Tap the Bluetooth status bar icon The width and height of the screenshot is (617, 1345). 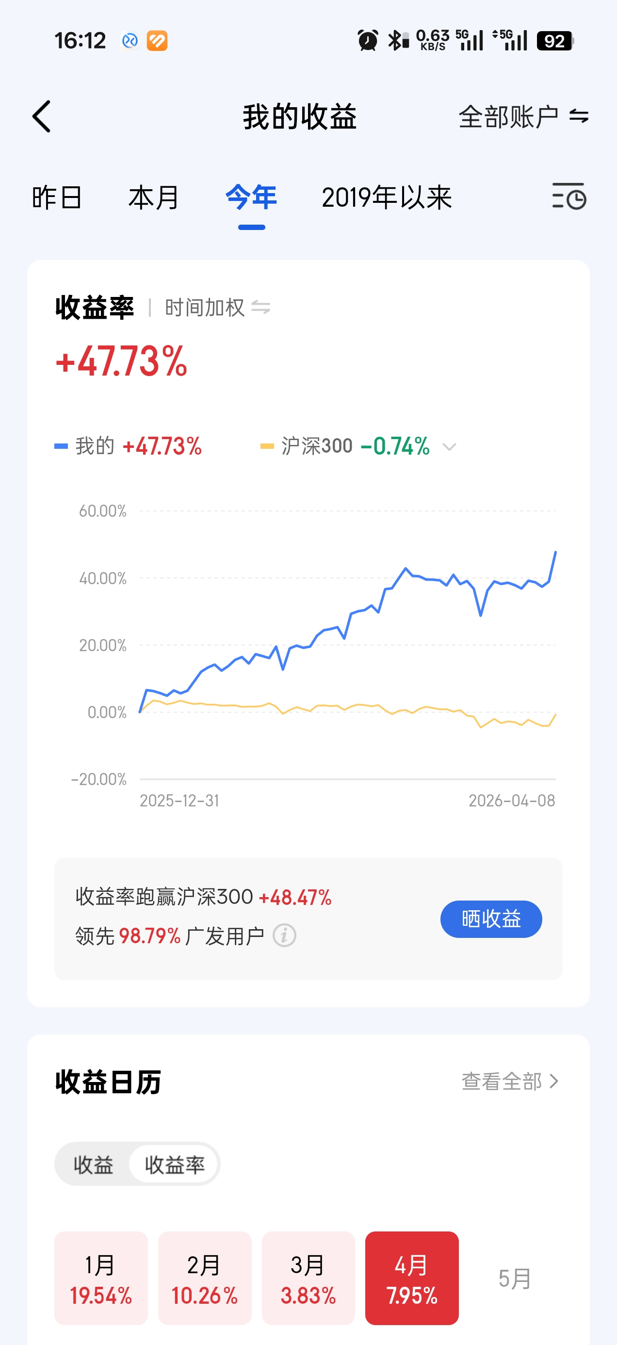[x=398, y=41]
